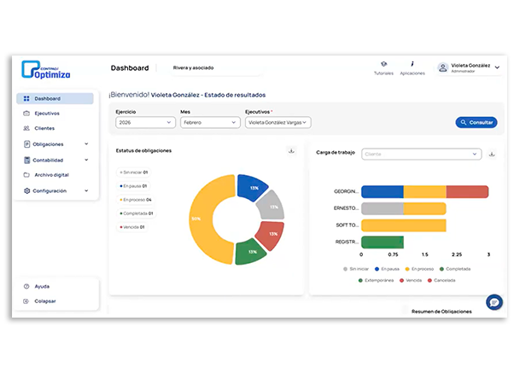
Task: Open the Ejecutivos section
Action: (x=47, y=114)
